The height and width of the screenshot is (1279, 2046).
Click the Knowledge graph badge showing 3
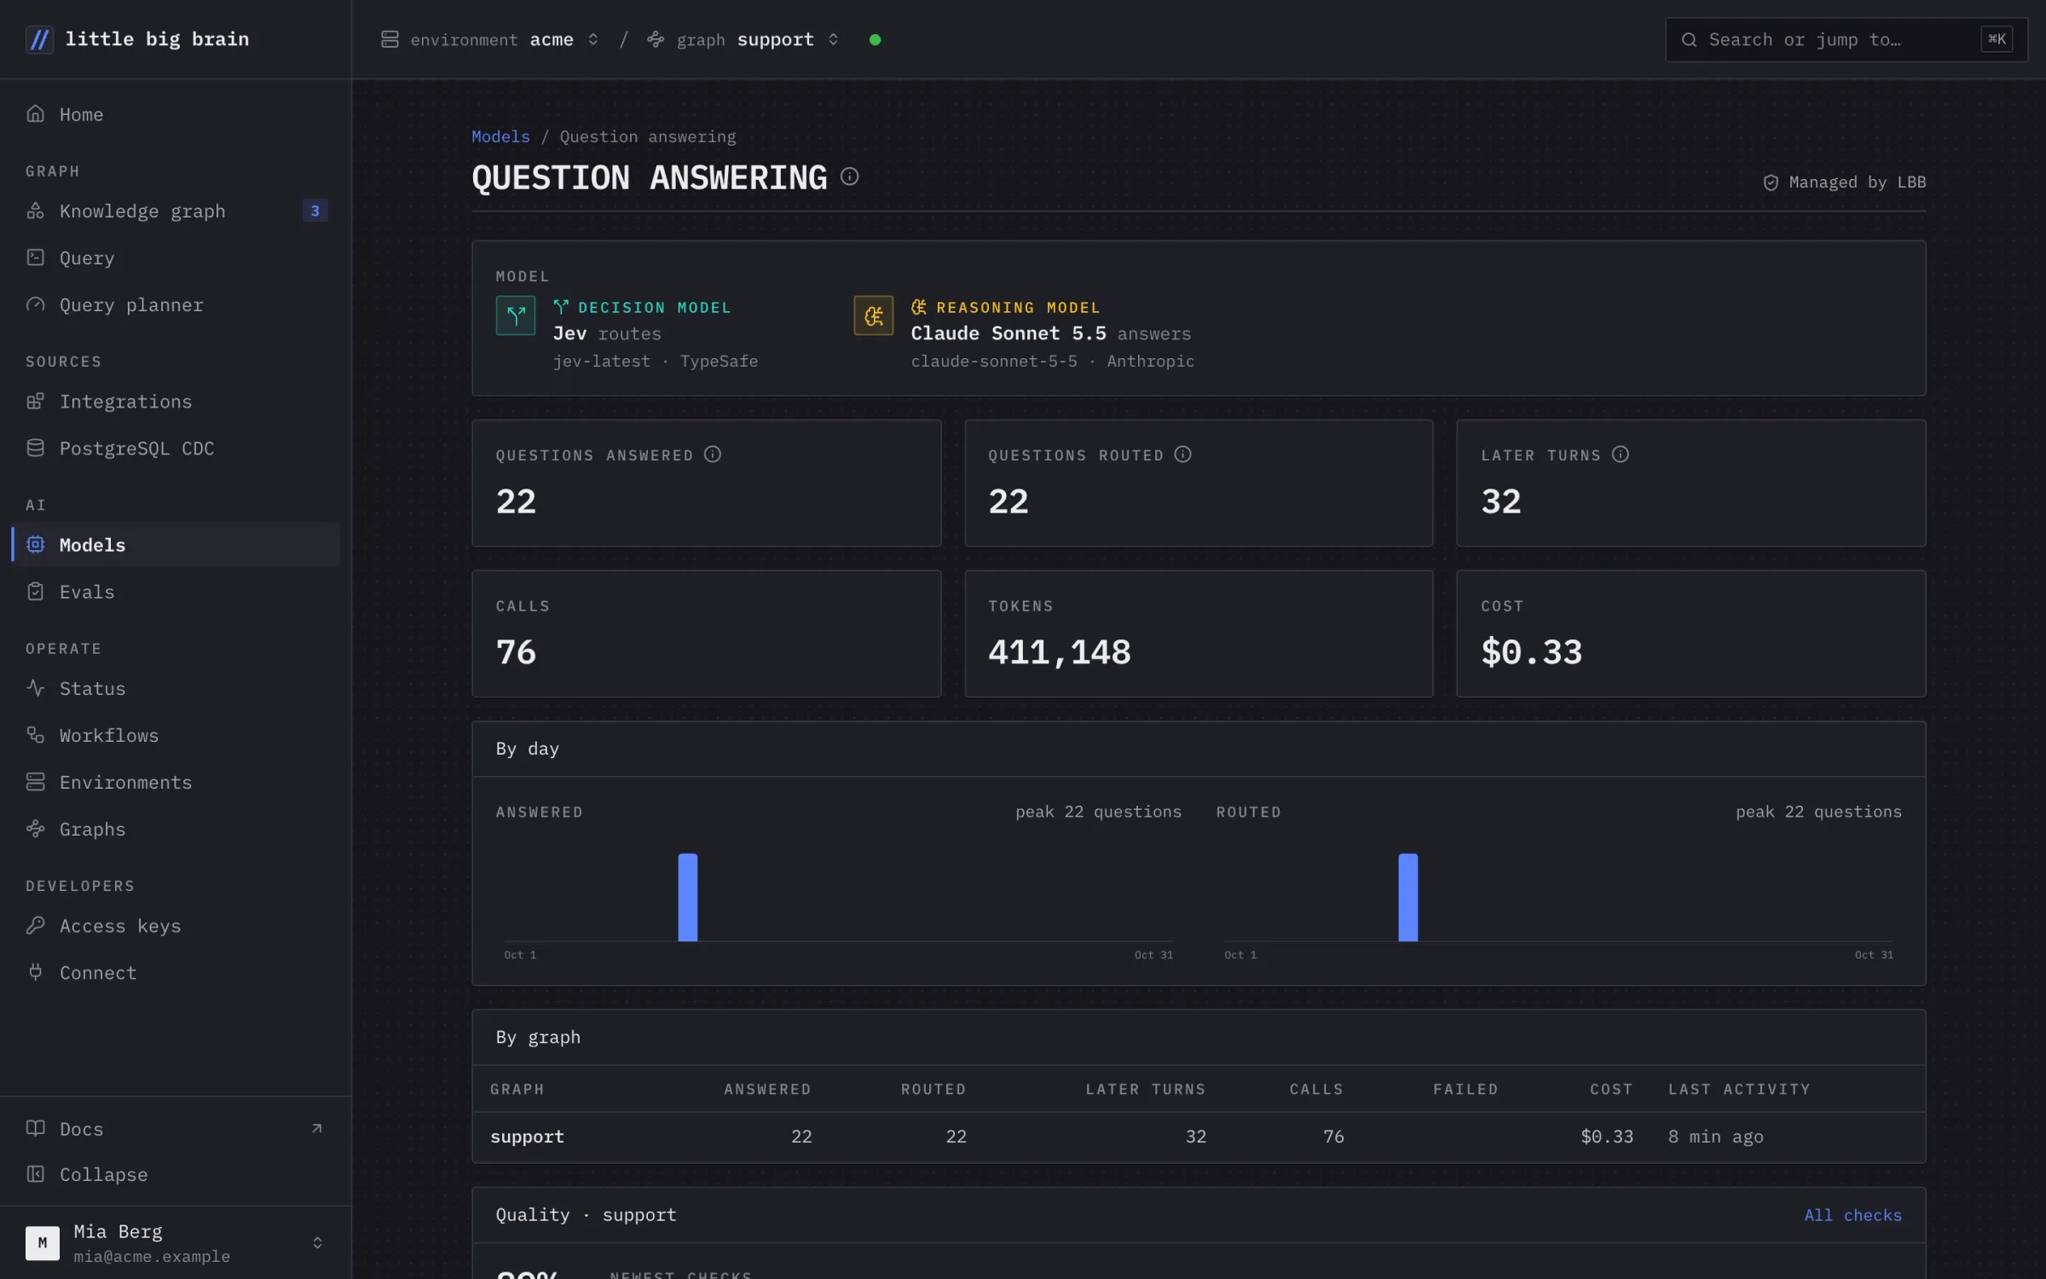(315, 211)
